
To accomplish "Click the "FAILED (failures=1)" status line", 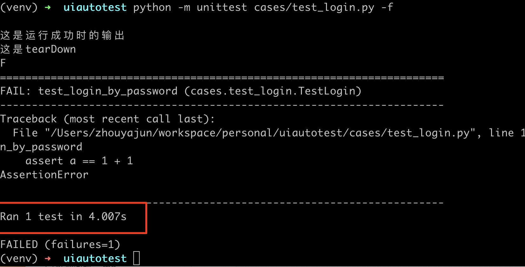I will pyautogui.click(x=60, y=244).
